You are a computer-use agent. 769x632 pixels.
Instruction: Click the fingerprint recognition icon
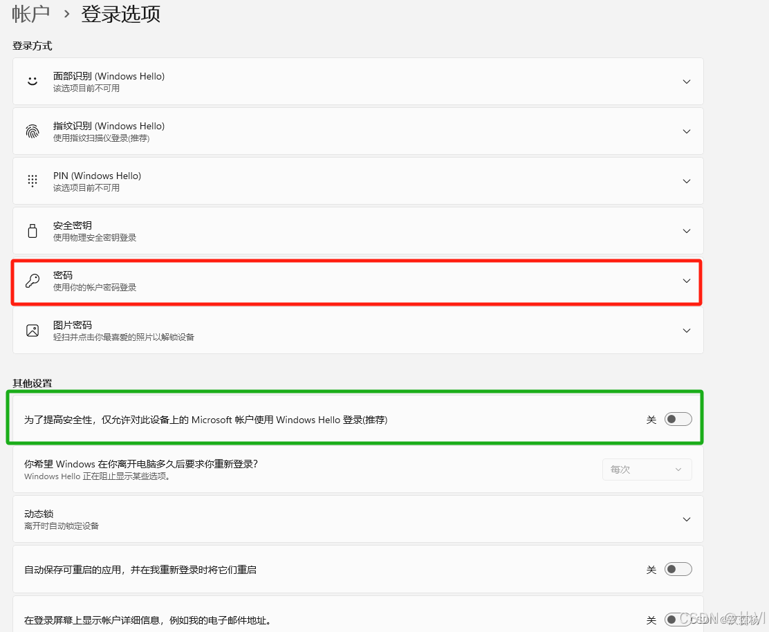point(33,131)
